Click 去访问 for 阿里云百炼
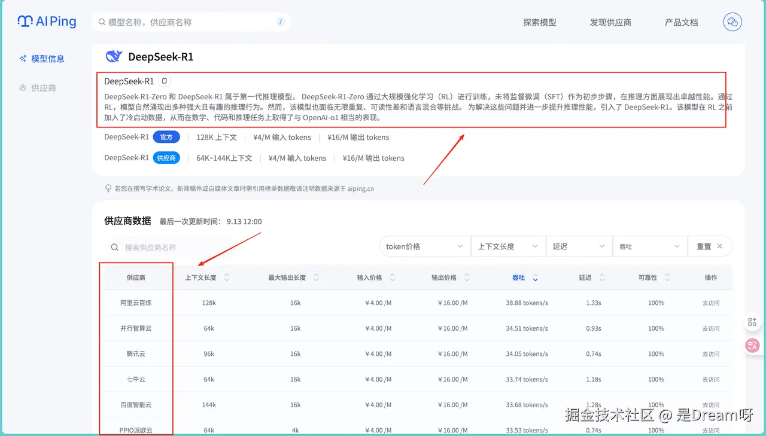This screenshot has width=766, height=436. coord(711,303)
